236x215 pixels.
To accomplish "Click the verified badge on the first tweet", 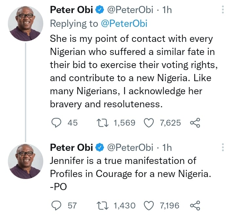I will coord(100,10).
